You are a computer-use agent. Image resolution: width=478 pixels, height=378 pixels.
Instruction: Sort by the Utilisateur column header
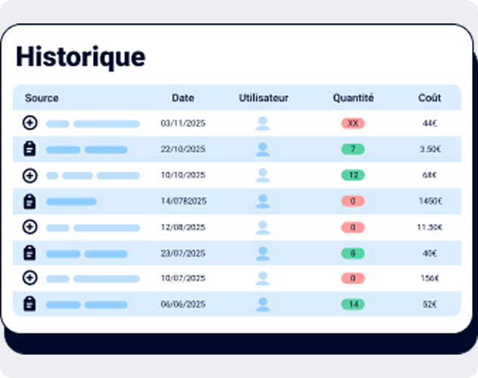point(263,98)
